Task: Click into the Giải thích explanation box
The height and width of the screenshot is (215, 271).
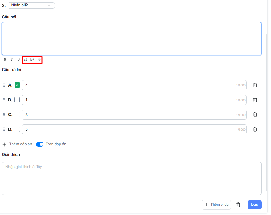Action: coord(131,178)
